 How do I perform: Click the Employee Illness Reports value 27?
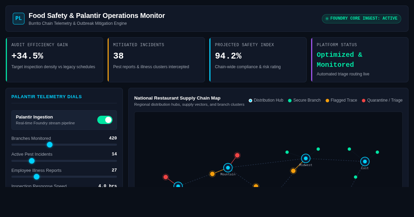click(114, 170)
